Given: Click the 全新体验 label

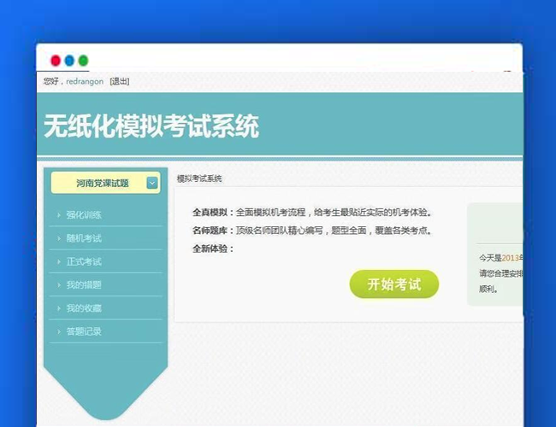Looking at the screenshot, I should pos(214,249).
